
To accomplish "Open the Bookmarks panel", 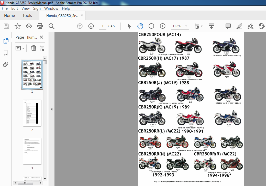I will click(x=6, y=53).
